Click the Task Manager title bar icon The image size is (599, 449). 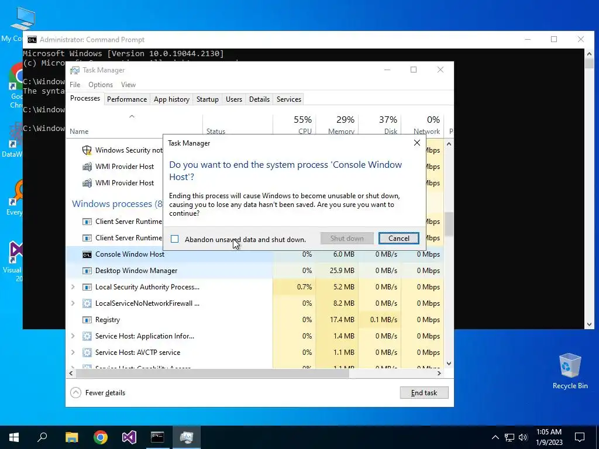tap(75, 70)
